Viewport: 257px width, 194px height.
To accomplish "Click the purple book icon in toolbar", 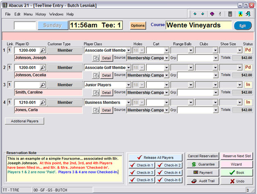I will tap(212, 14).
